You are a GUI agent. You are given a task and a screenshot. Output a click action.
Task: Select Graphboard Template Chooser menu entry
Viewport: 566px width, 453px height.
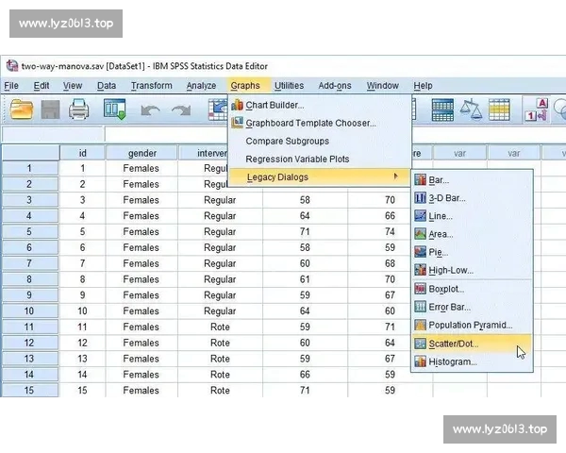310,123
